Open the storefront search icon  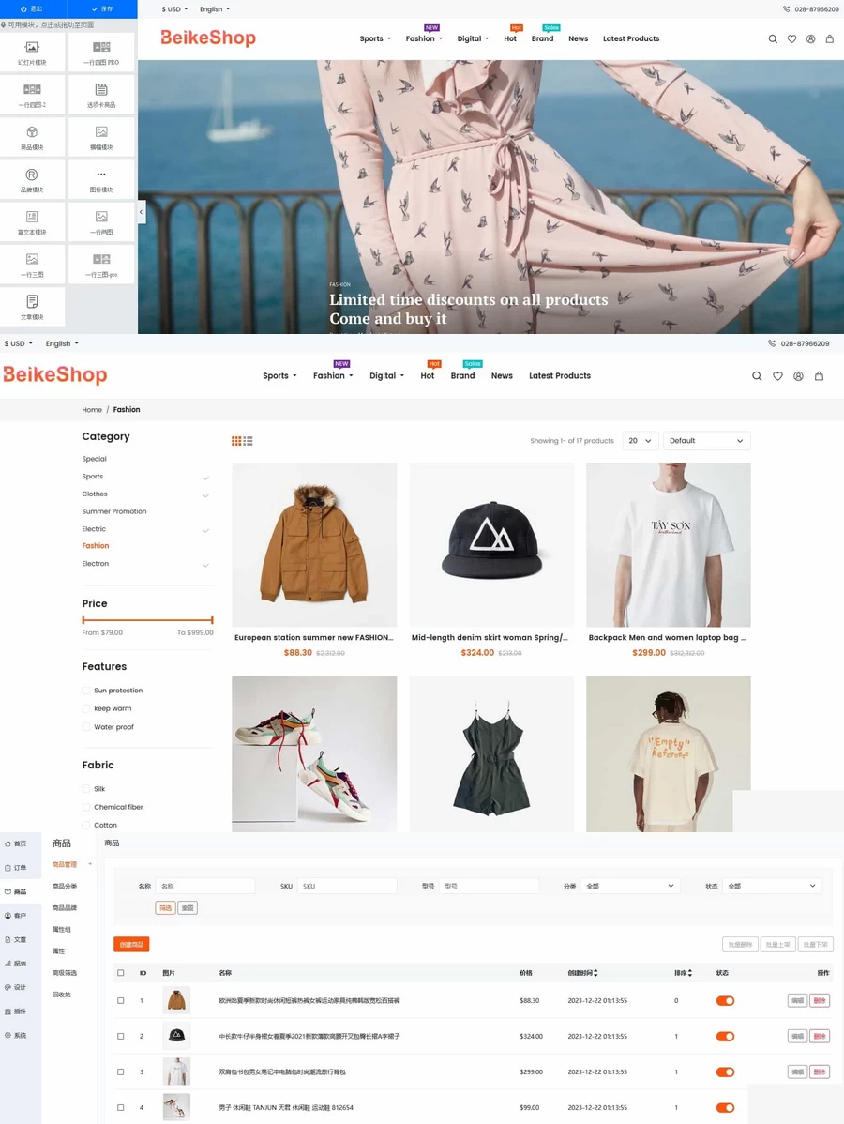[x=757, y=375]
